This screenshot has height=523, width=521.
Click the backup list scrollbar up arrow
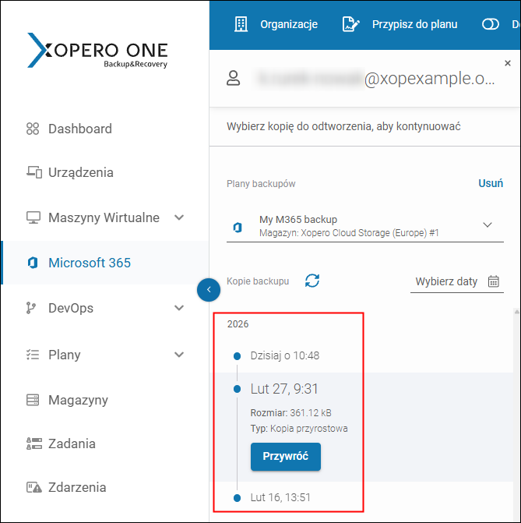tap(516, 312)
